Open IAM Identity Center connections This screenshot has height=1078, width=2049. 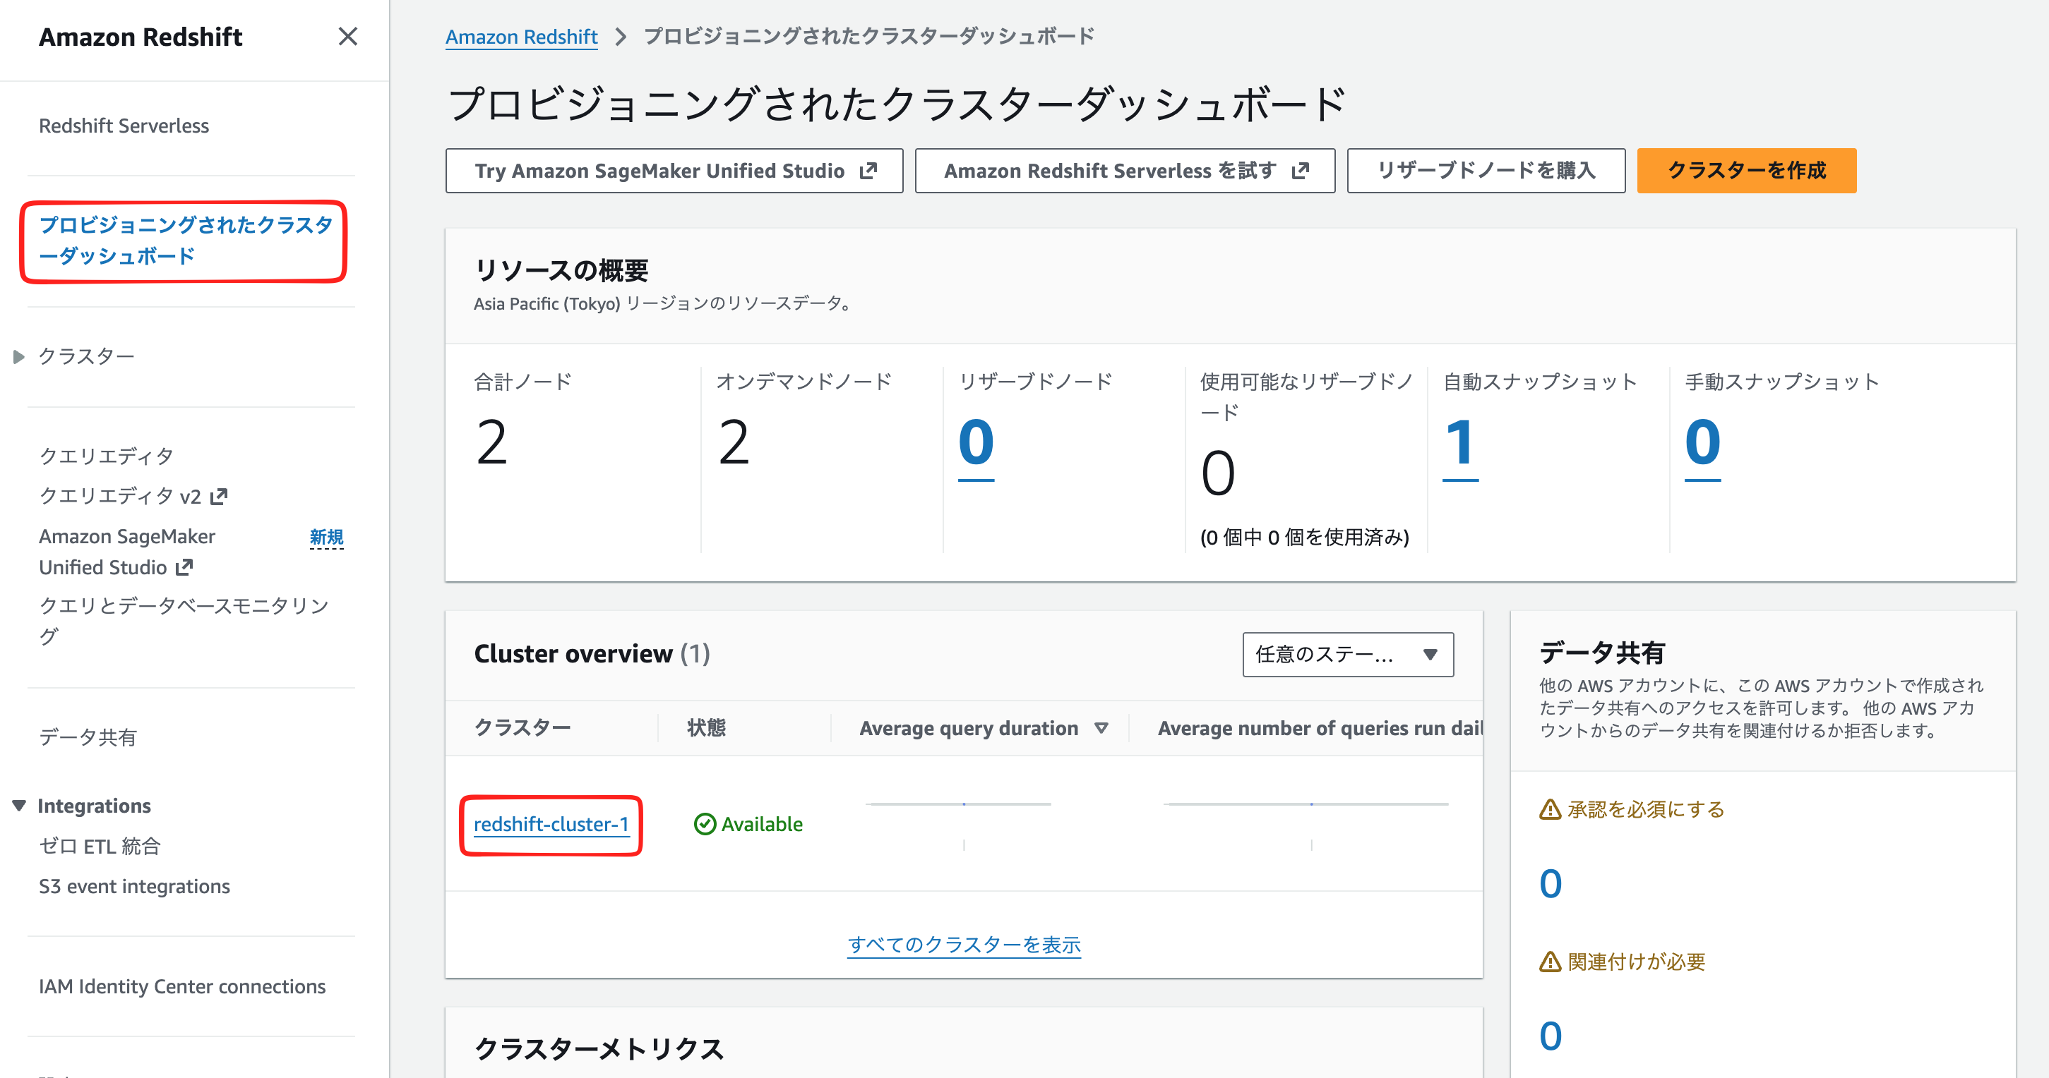pyautogui.click(x=182, y=986)
